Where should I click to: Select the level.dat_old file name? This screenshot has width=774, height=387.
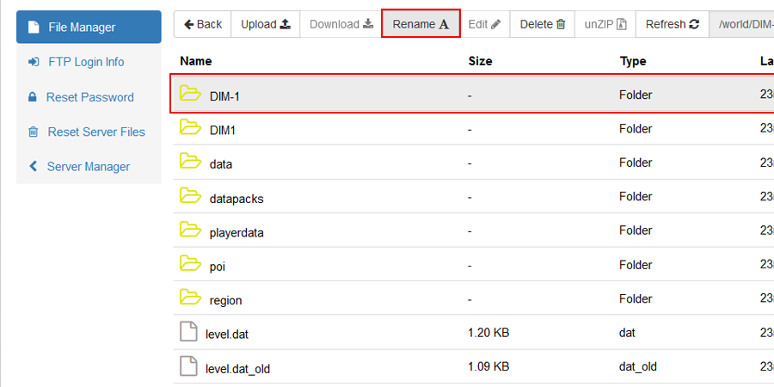click(238, 369)
